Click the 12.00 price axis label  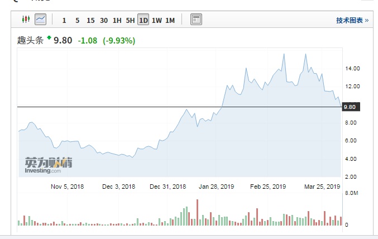[352, 87]
